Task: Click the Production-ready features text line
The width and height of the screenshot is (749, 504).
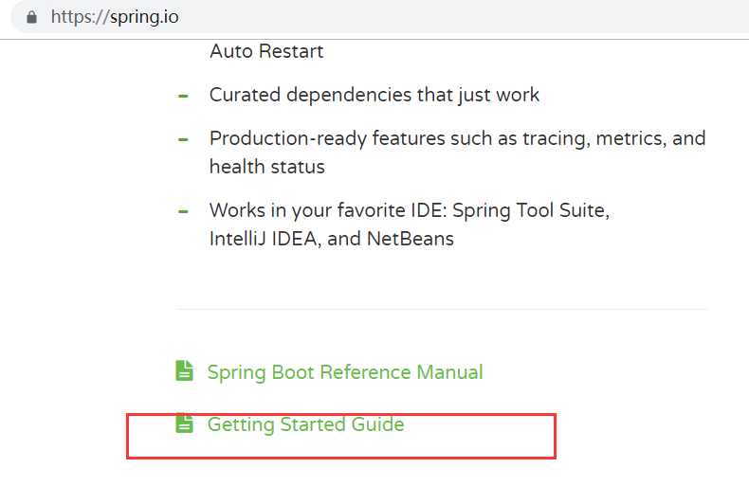Action: 457,139
